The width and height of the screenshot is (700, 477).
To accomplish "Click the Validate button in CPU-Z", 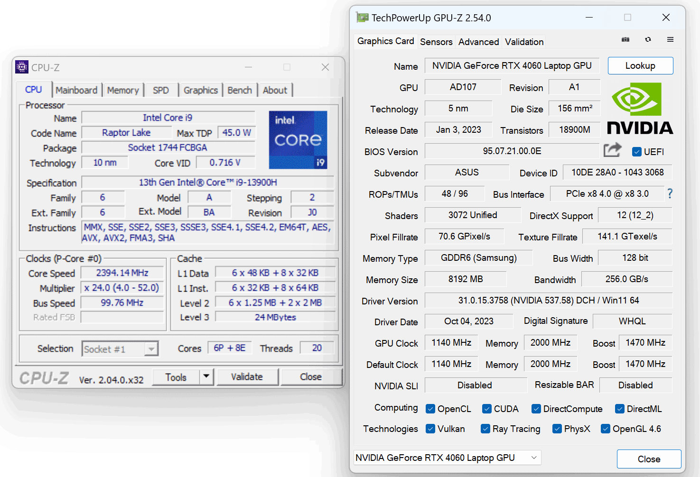I will point(247,377).
